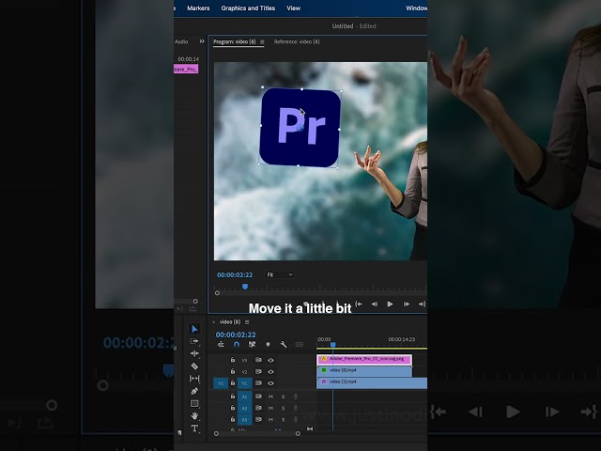This screenshot has width=601, height=451.
Task: Click the timeline ruler playhead
Action: [333, 345]
